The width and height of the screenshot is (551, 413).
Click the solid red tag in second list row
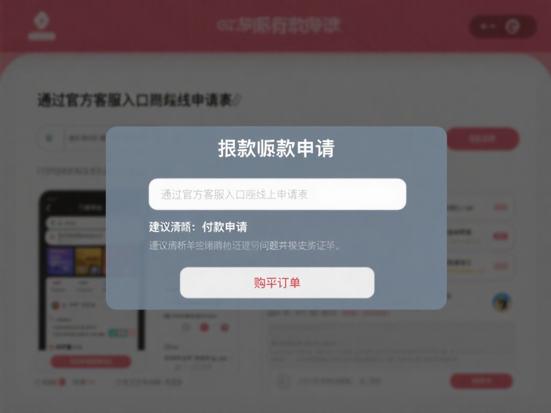(x=500, y=237)
